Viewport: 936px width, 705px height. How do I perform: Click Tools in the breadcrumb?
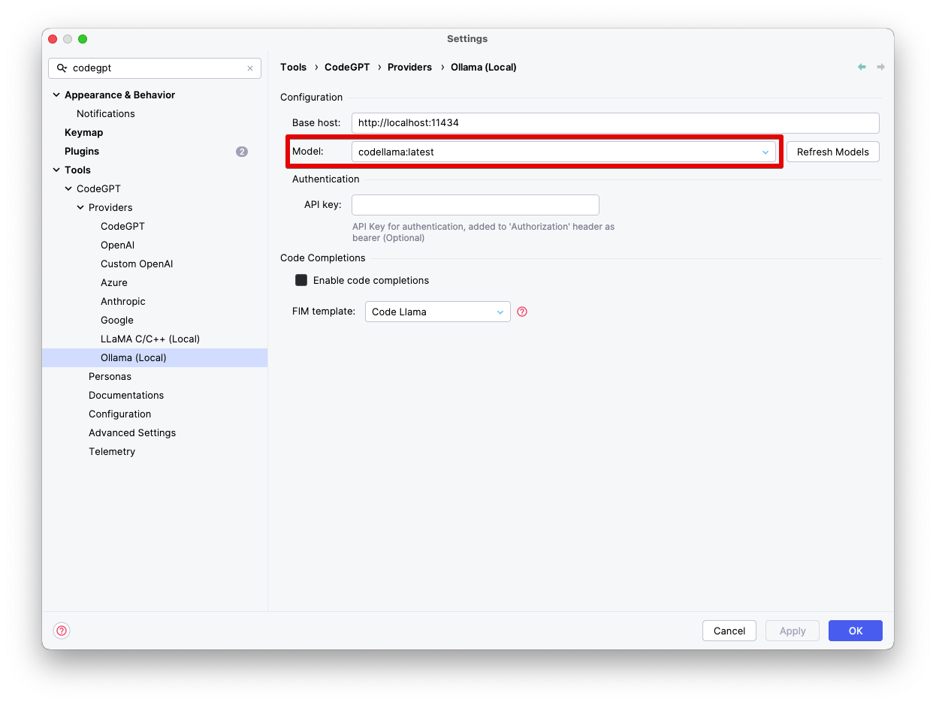[x=294, y=68]
